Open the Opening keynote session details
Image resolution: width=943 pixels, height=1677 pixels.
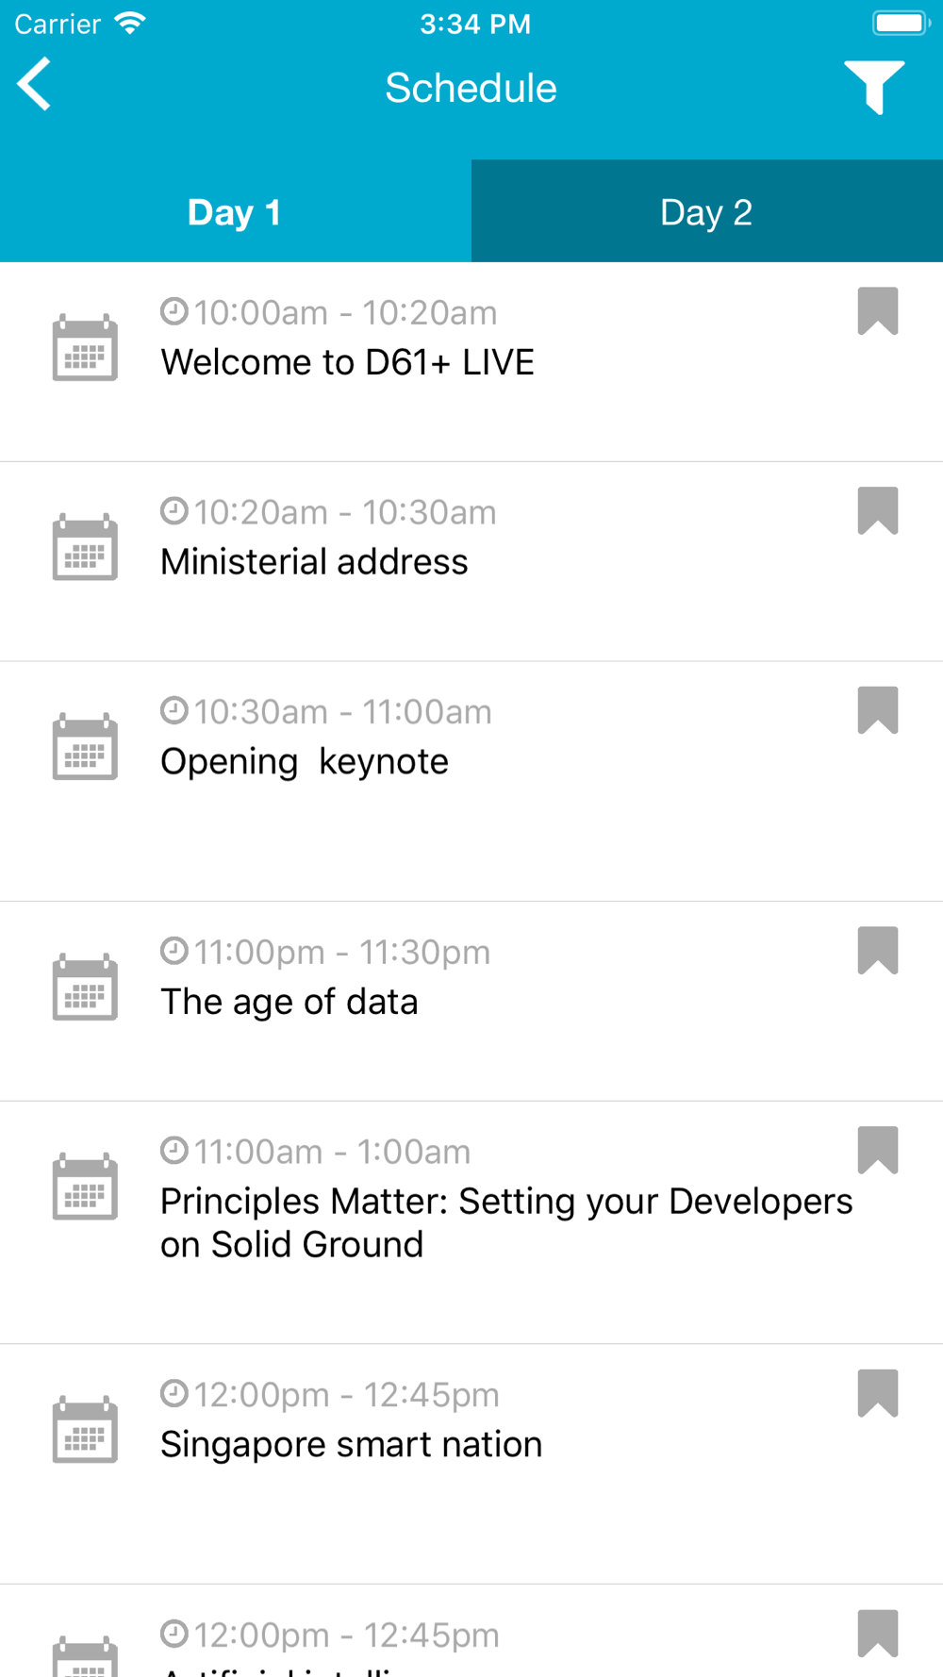point(471,782)
